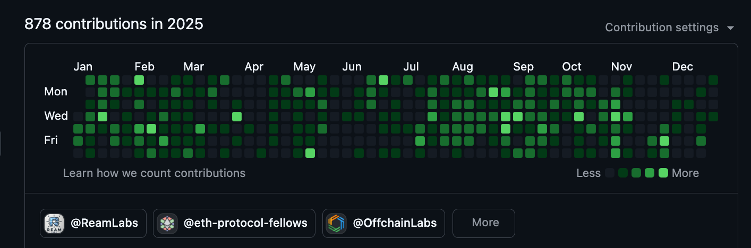Select the bright green Sunday square under Feb
The image size is (751, 248).
[x=139, y=80]
